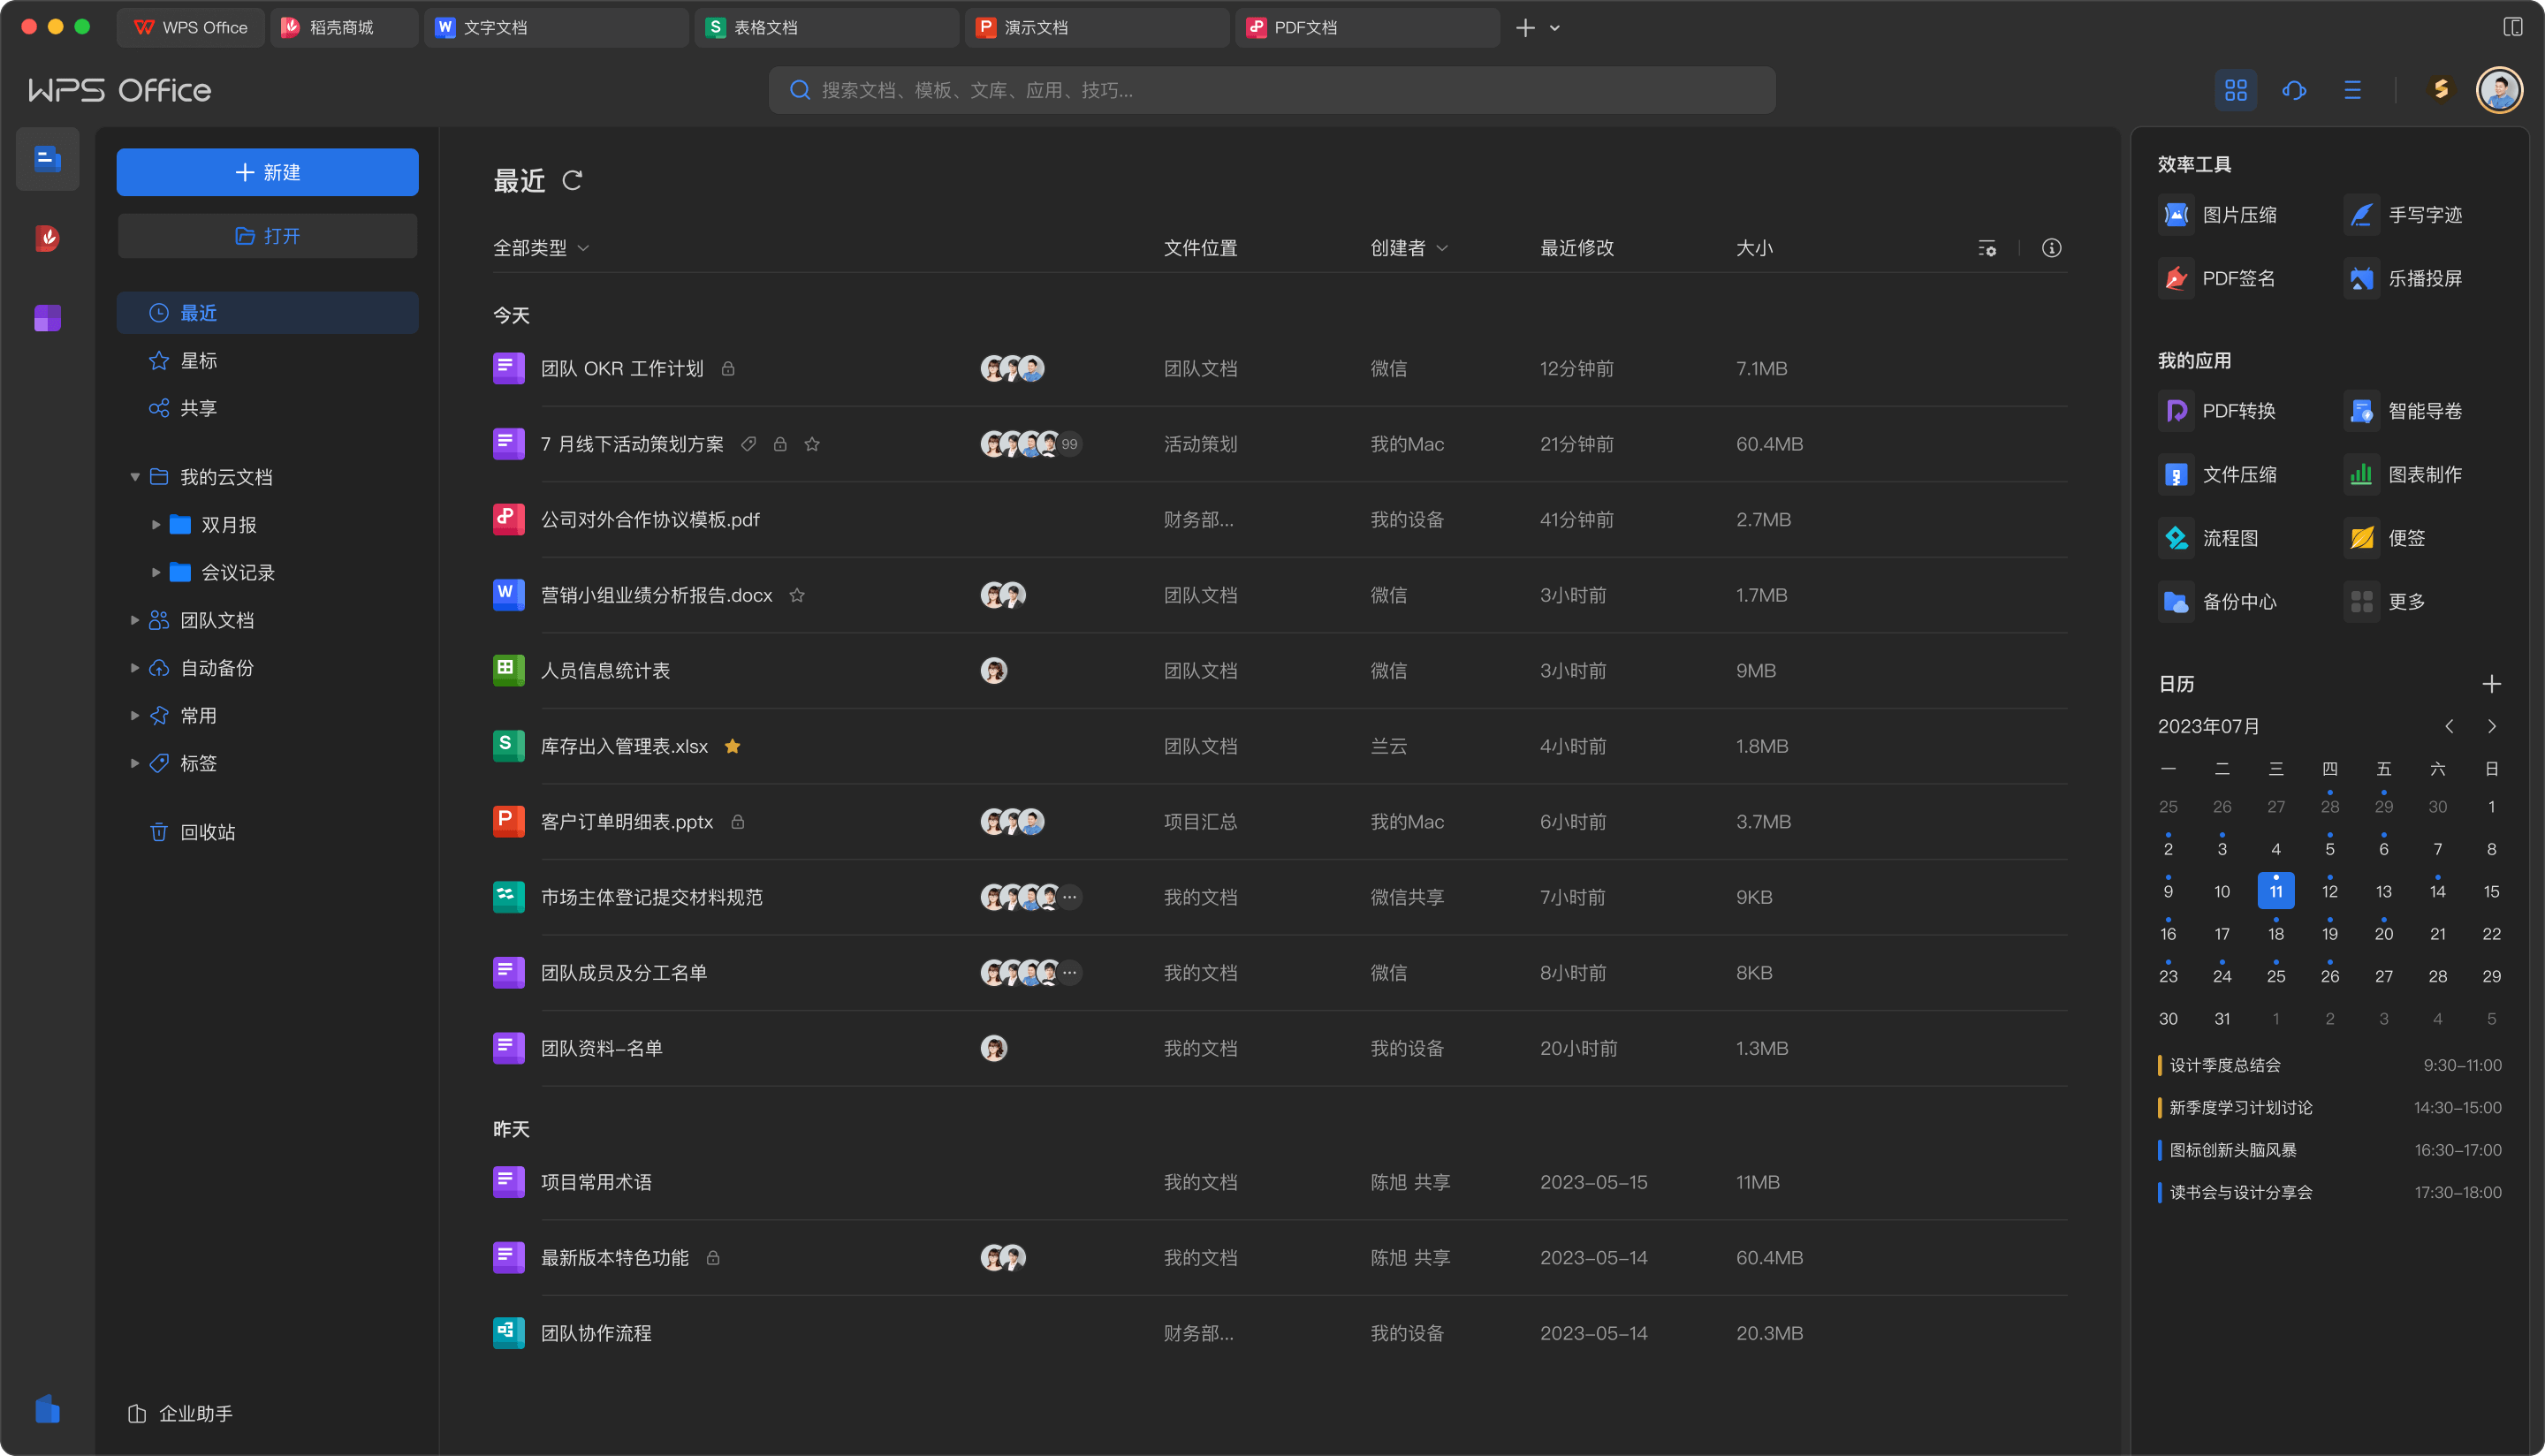Click the 新建 new document button
Image resolution: width=2545 pixels, height=1456 pixels.
pyautogui.click(x=267, y=172)
